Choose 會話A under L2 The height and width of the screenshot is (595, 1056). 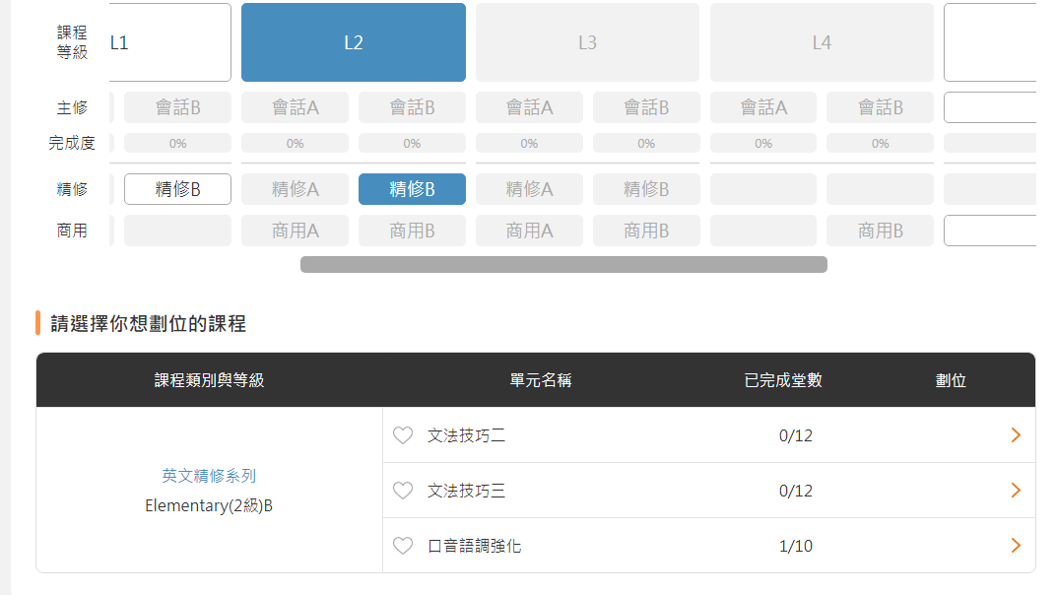[295, 107]
